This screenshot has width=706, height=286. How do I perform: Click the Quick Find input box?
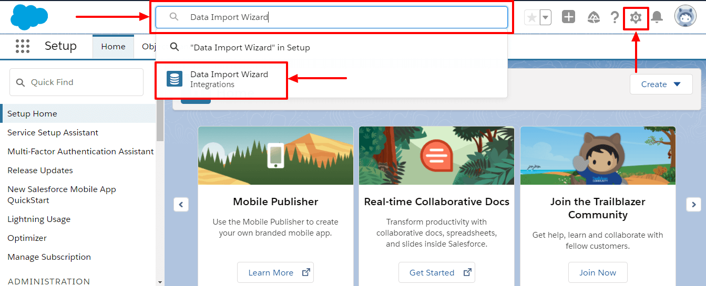[x=76, y=82]
